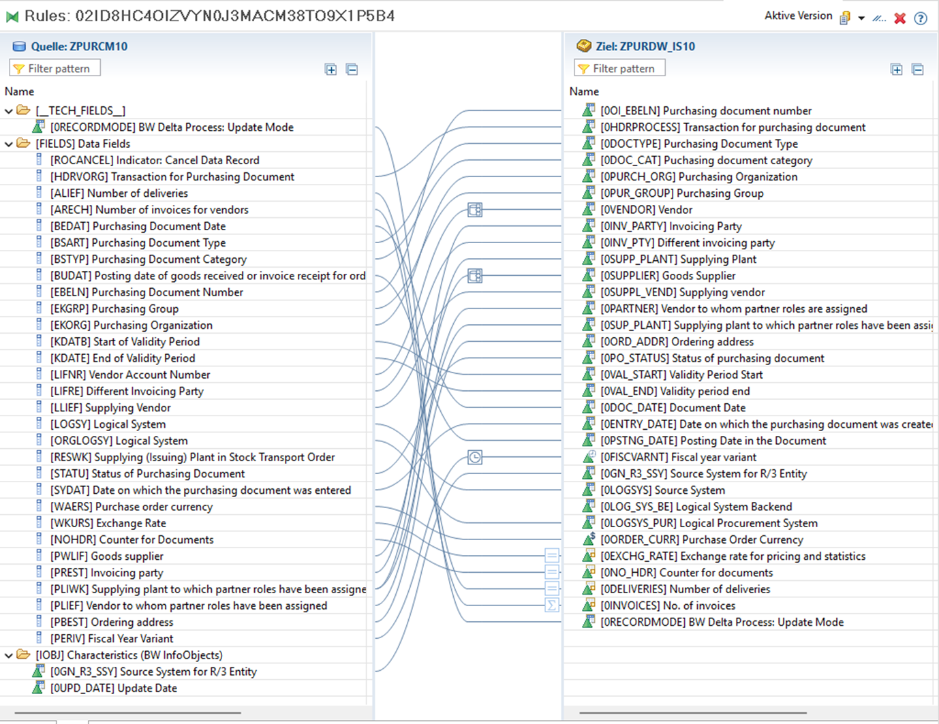Select [0ORDER_CURR] Purchase Order Currency target

pyautogui.click(x=701, y=539)
